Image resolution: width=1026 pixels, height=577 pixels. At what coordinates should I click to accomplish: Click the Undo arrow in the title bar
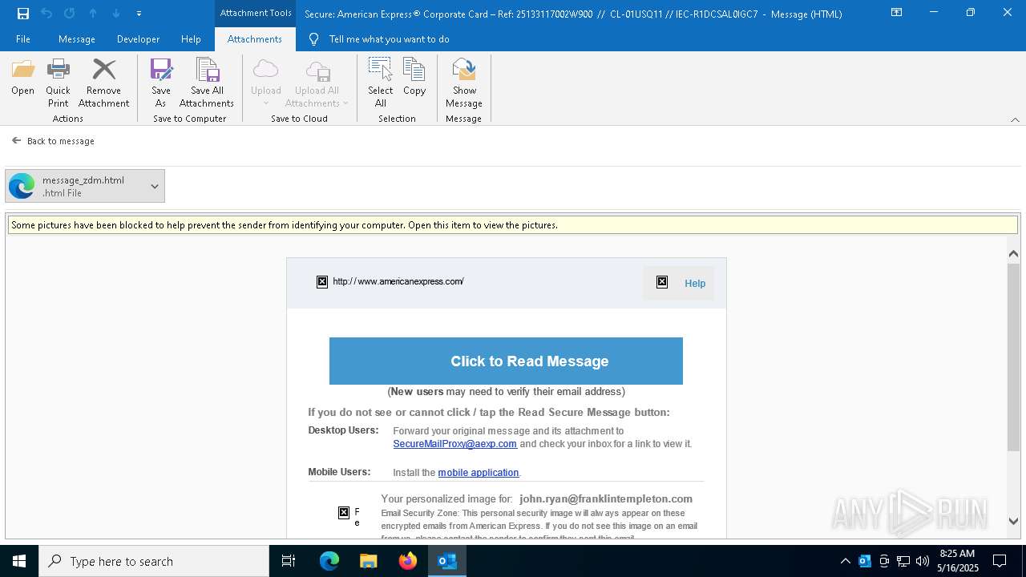coord(46,13)
